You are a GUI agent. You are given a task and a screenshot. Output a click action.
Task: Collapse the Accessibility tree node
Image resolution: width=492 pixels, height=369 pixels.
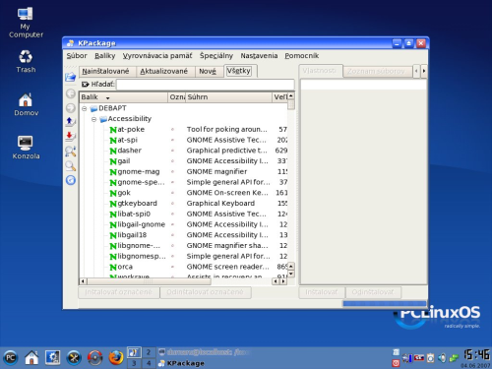click(x=93, y=119)
